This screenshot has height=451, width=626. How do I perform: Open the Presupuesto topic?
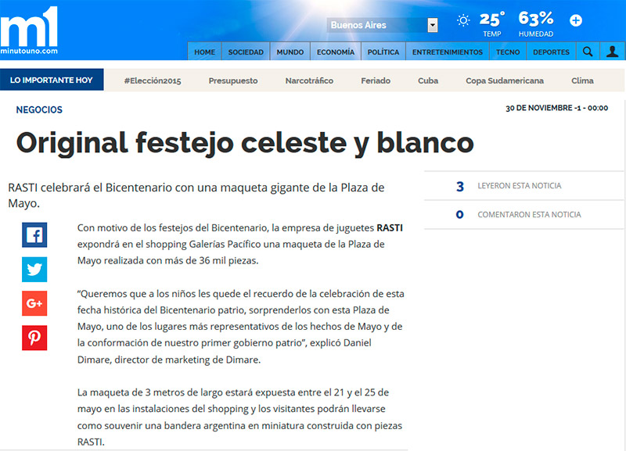233,81
